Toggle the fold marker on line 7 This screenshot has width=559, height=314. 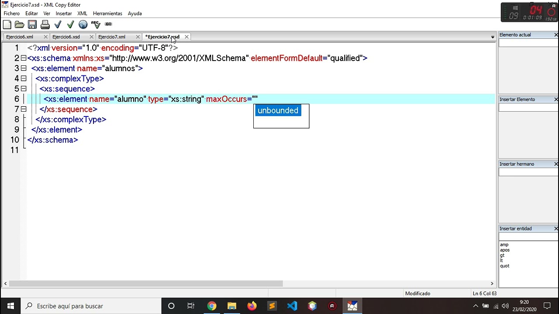24,109
